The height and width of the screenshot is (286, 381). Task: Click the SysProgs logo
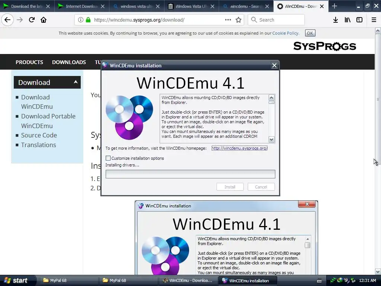tap(324, 46)
